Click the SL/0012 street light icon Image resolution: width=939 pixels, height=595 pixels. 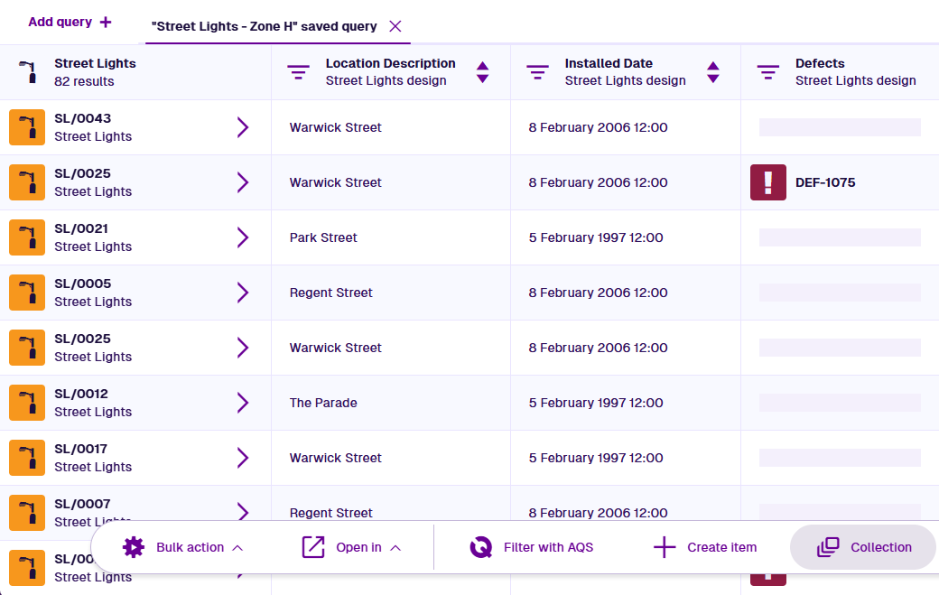27,403
